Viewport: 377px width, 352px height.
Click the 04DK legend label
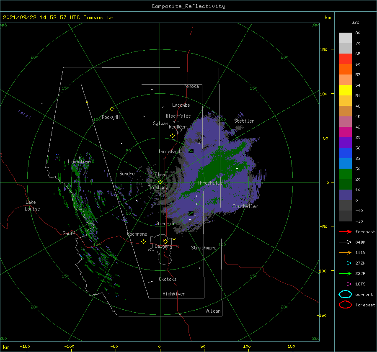coord(360,242)
